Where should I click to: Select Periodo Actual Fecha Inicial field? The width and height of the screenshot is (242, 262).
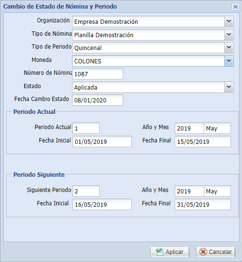102,141
